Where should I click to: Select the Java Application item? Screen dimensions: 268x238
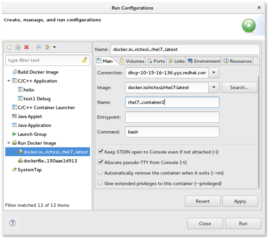34,125
